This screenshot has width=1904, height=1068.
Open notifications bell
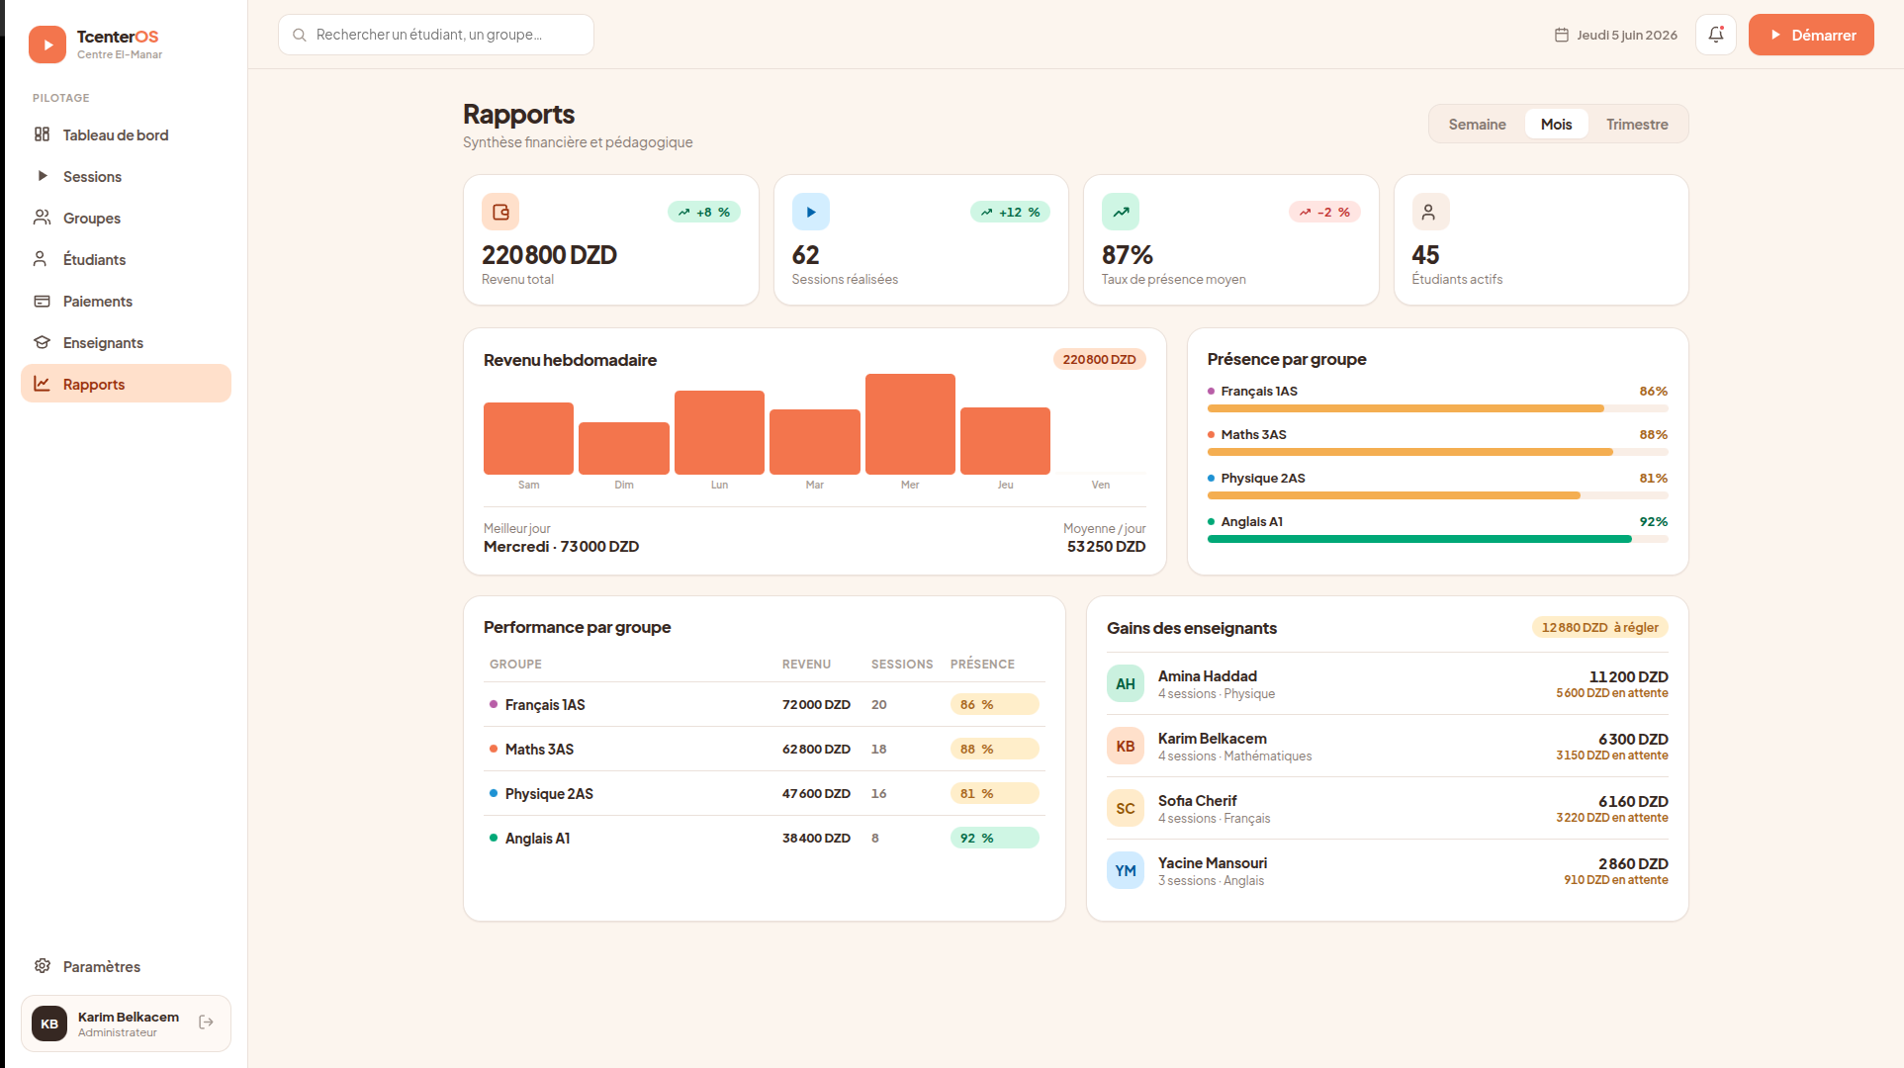1716,35
